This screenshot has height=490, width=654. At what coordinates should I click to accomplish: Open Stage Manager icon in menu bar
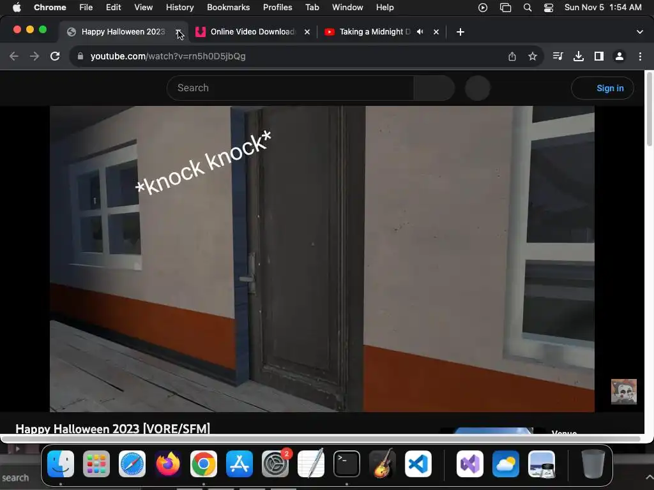506,8
